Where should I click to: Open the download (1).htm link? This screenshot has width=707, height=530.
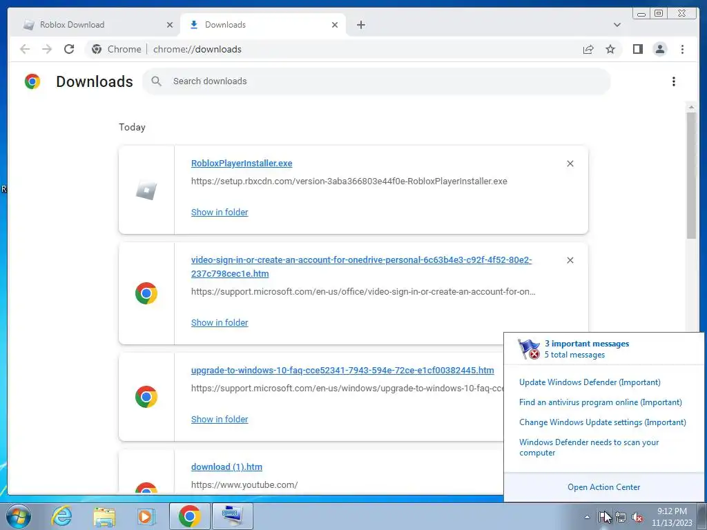[226, 467]
